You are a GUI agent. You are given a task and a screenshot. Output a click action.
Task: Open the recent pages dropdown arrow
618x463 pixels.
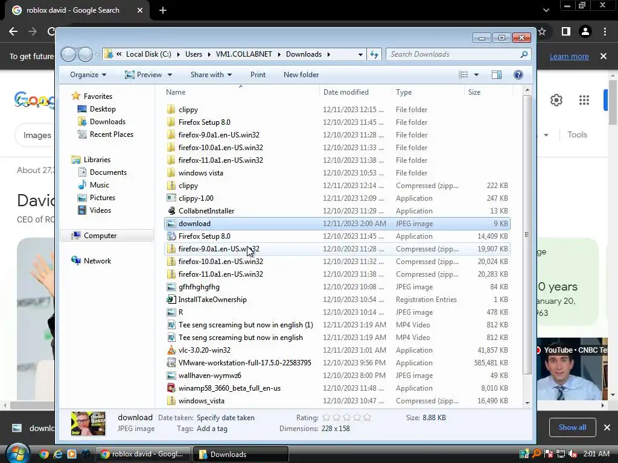(97, 54)
